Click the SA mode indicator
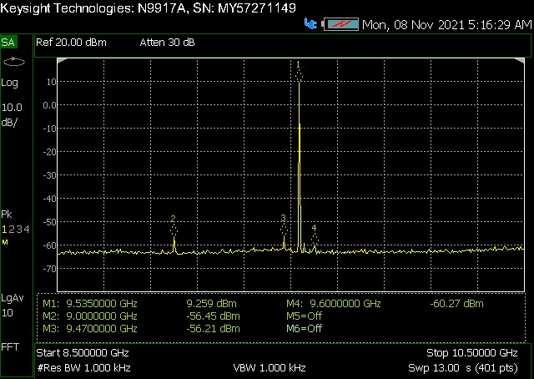This screenshot has height=379, width=534. click(x=8, y=42)
